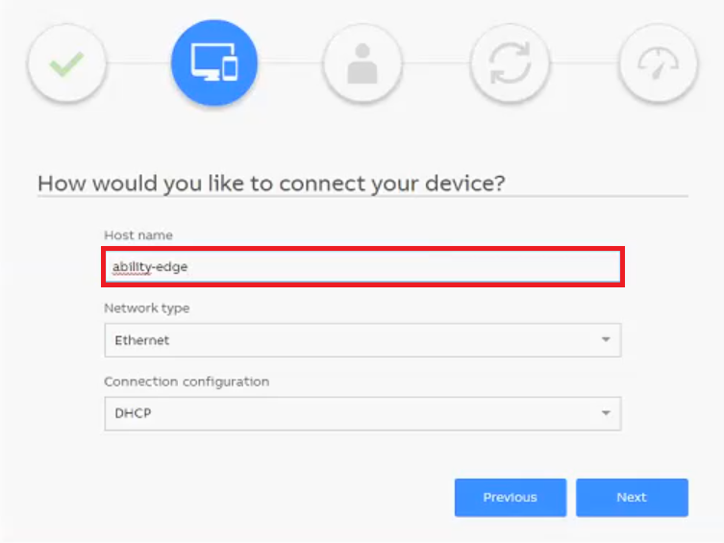Open the dashboard gauge step icon
724x543 pixels.
click(x=658, y=62)
